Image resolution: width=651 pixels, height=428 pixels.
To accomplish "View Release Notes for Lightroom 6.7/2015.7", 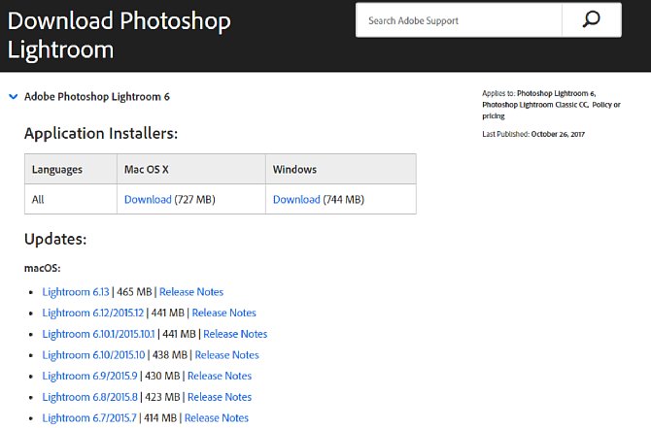I will point(217,418).
